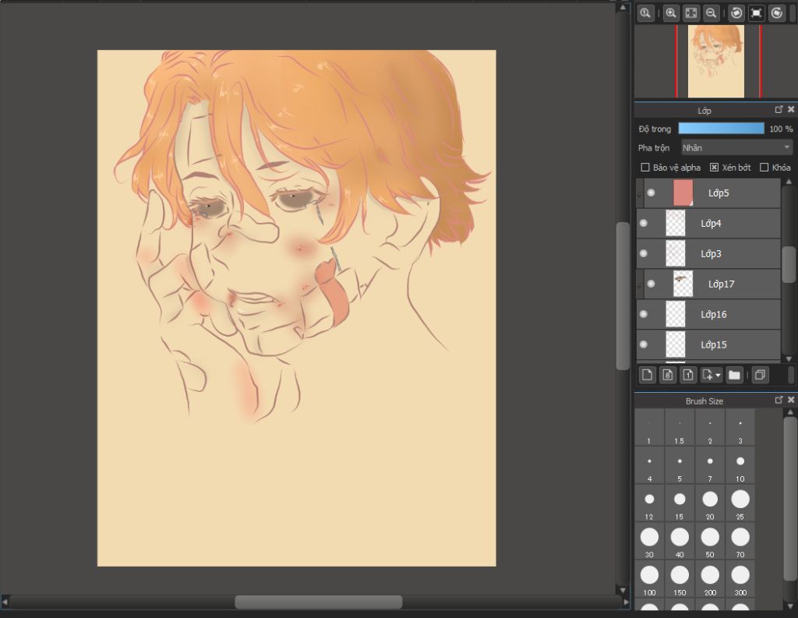Pick brush size 12
This screenshot has height=618, width=798.
[x=649, y=503]
